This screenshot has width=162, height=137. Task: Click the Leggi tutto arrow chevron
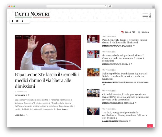coord(27,115)
